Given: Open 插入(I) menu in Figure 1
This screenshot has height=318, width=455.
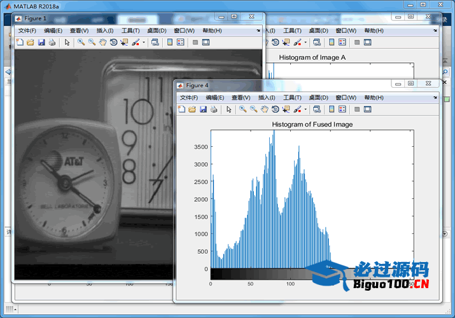Looking at the screenshot, I should 105,31.
